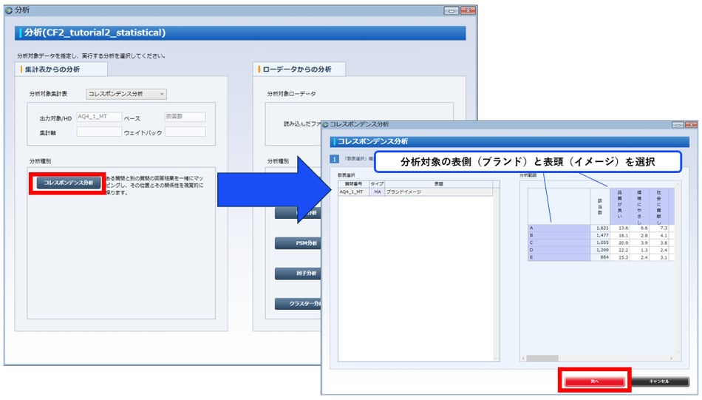Click the cell with value 884
The width and height of the screenshot is (702, 400).
pyautogui.click(x=600, y=257)
